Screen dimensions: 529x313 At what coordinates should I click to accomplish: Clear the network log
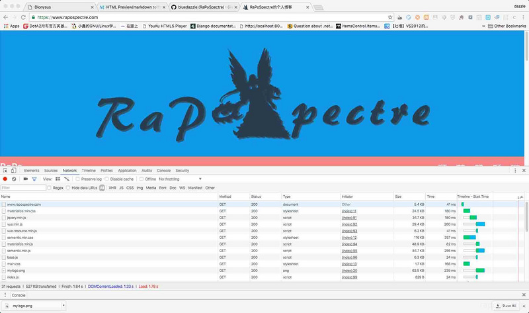point(14,179)
